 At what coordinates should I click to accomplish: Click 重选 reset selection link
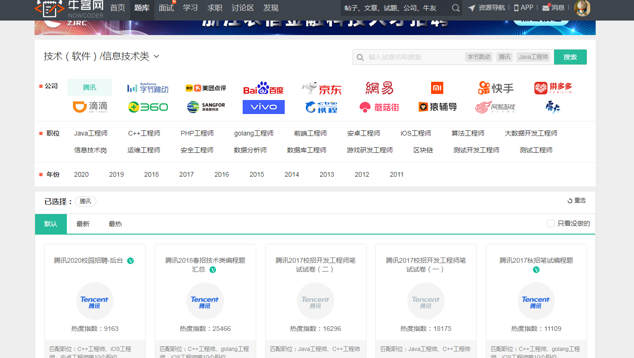(x=576, y=200)
